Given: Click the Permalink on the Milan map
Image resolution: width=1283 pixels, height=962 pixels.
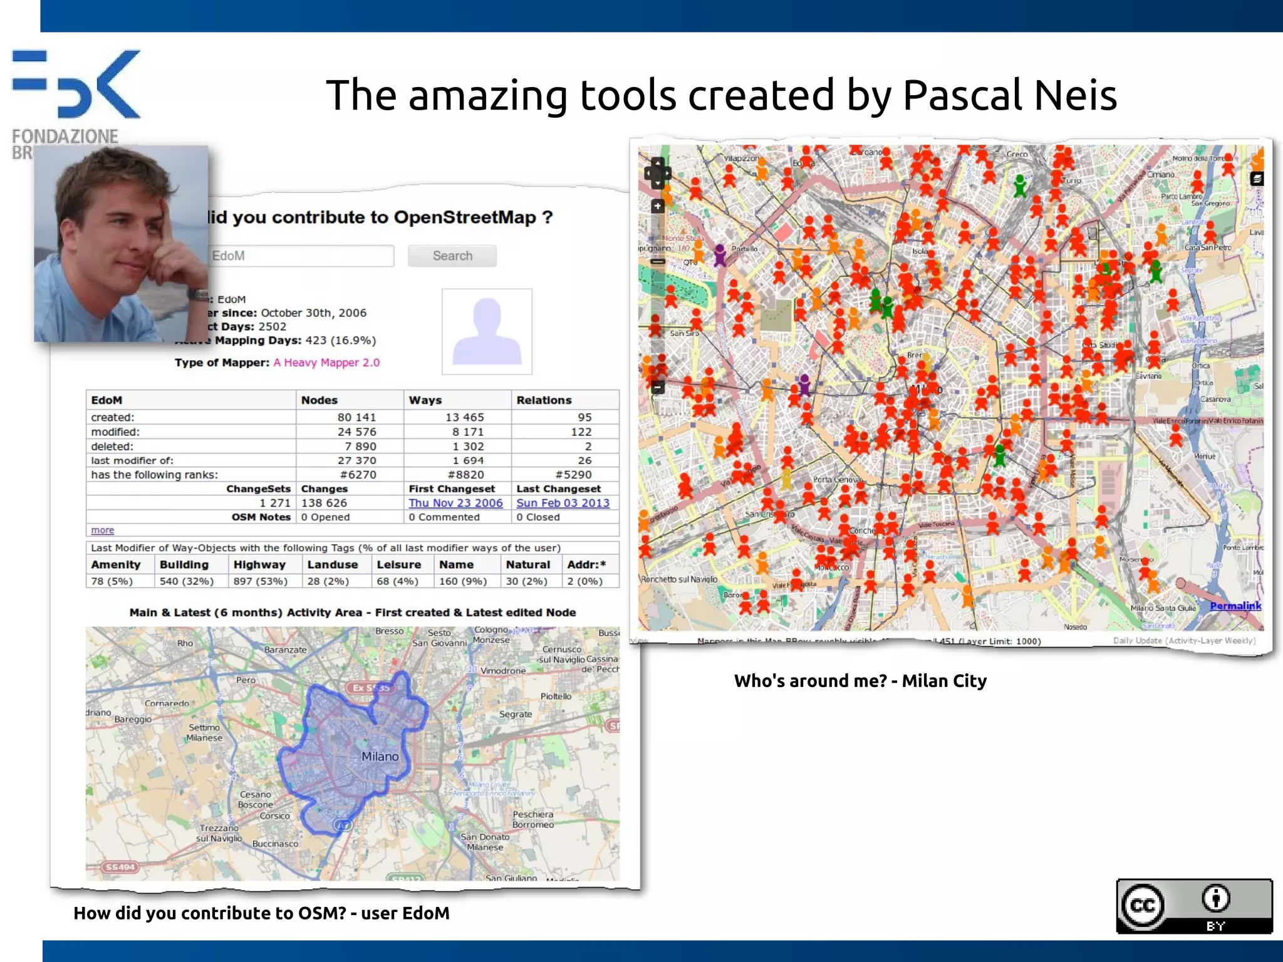Looking at the screenshot, I should pos(1235,606).
